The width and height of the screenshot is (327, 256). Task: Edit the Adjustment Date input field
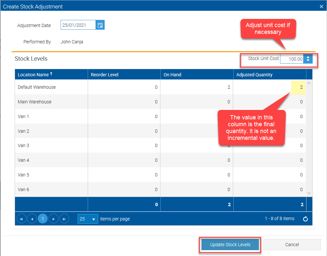pyautogui.click(x=78, y=25)
